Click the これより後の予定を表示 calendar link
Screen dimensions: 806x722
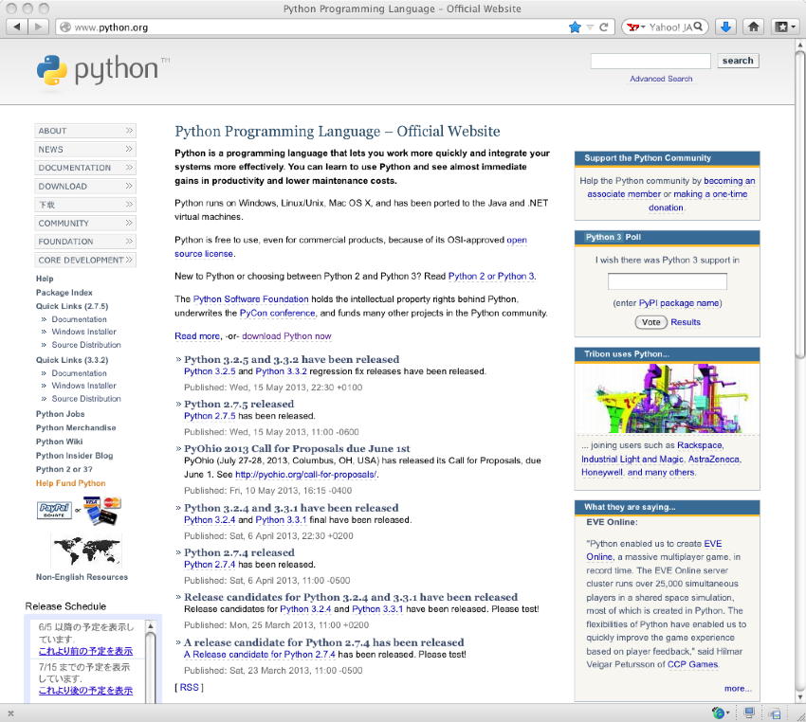coord(85,691)
